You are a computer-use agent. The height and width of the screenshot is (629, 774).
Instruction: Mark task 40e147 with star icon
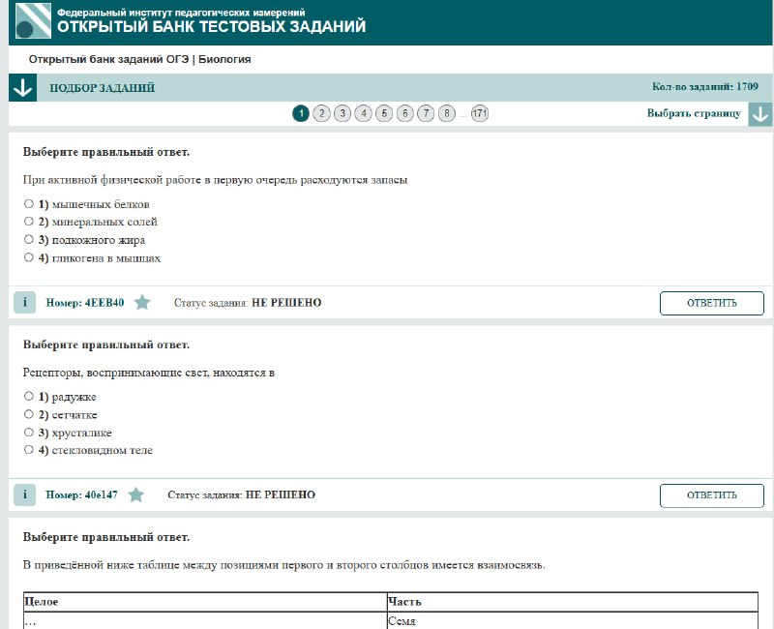point(135,495)
